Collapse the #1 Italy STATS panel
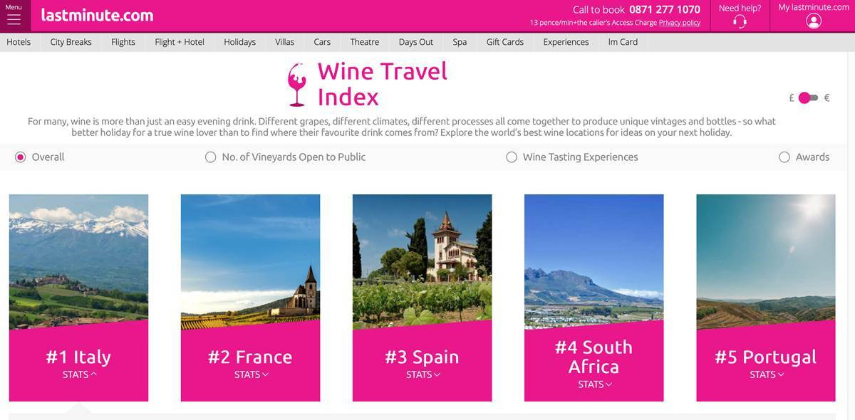Image resolution: width=855 pixels, height=420 pixels. (78, 373)
